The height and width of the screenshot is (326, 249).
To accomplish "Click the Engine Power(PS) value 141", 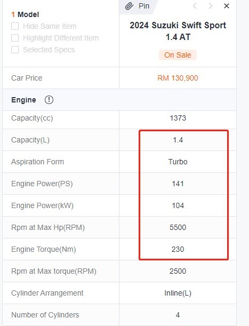I will click(178, 184).
